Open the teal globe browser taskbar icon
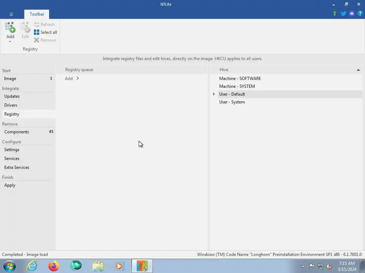Screen dimensions: 365x273 76,266
